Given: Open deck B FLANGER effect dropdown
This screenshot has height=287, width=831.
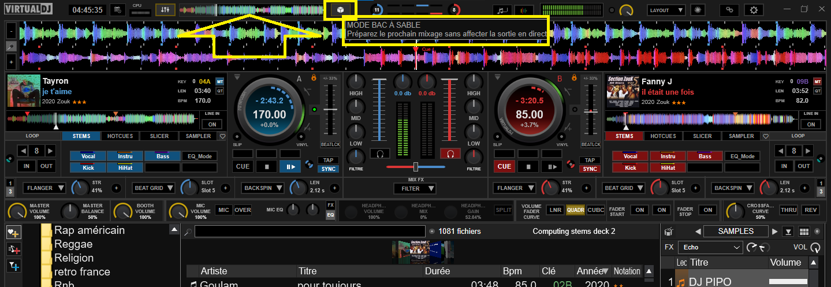Looking at the screenshot, I should [x=516, y=188].
